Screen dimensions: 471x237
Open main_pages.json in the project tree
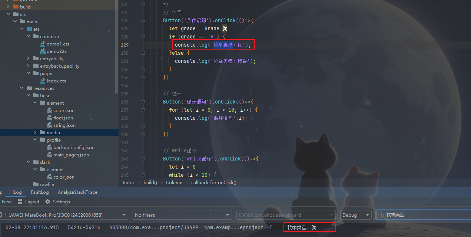point(71,155)
